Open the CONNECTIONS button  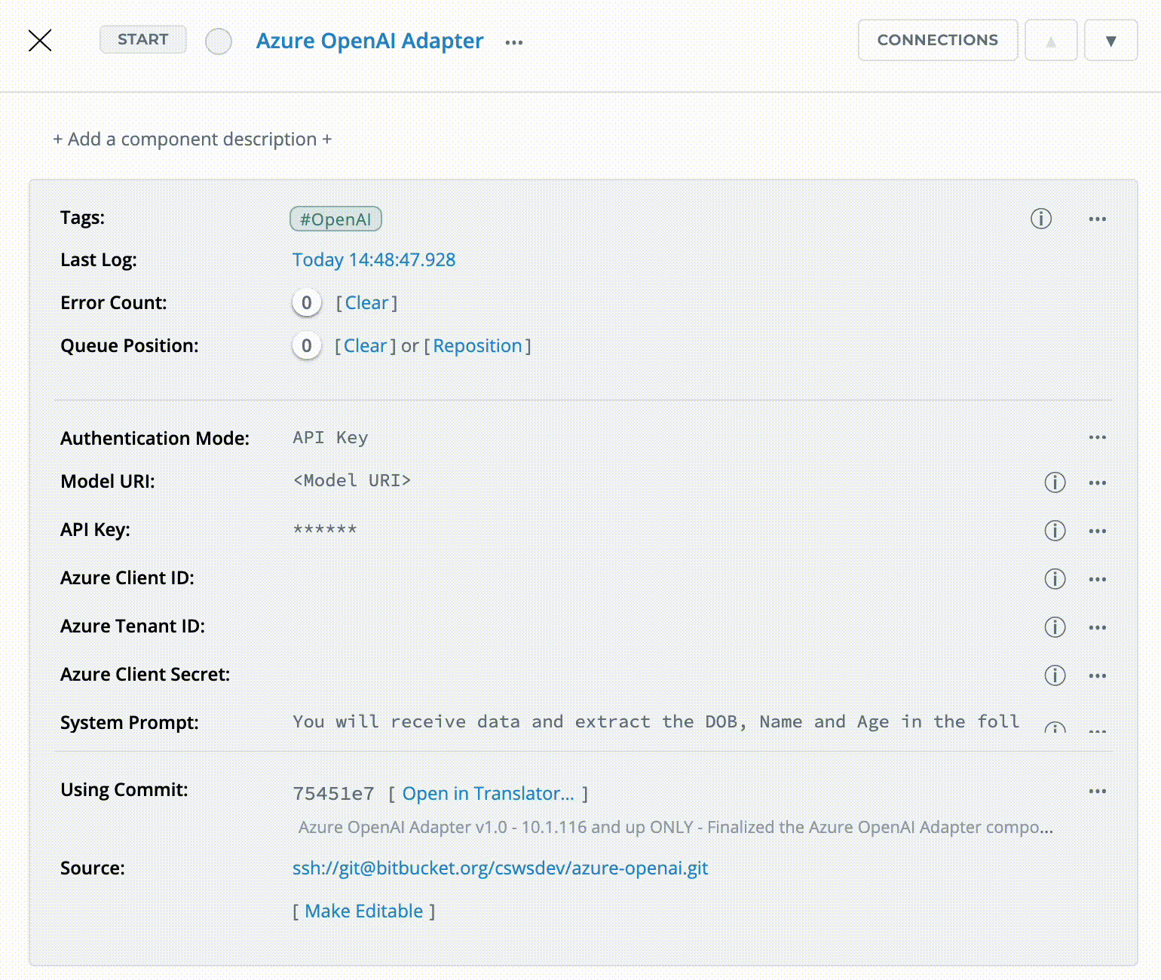pos(937,40)
